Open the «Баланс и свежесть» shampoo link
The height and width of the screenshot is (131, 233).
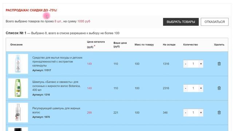pyautogui.click(x=56, y=86)
